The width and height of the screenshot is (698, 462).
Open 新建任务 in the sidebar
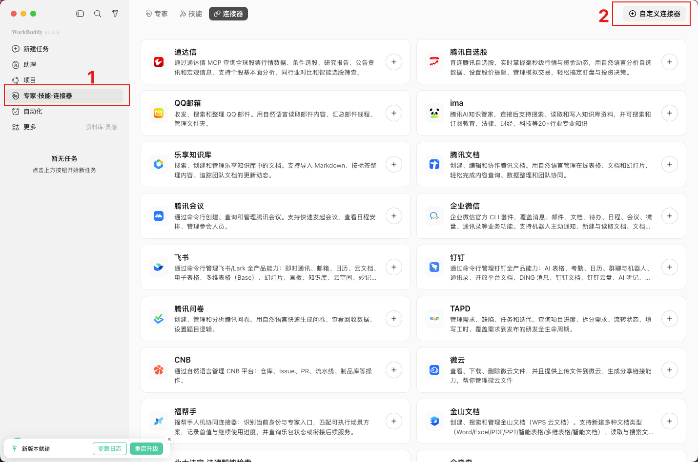64,49
